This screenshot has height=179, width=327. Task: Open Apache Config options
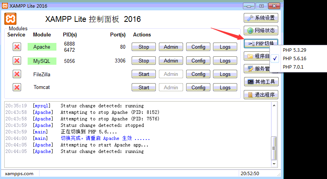[x=198, y=47]
